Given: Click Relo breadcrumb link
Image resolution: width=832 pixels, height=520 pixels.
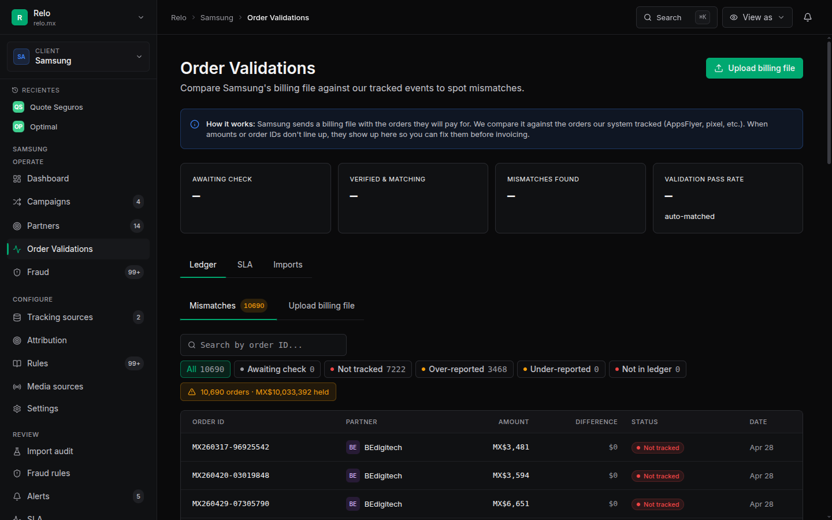Looking at the screenshot, I should [x=179, y=18].
